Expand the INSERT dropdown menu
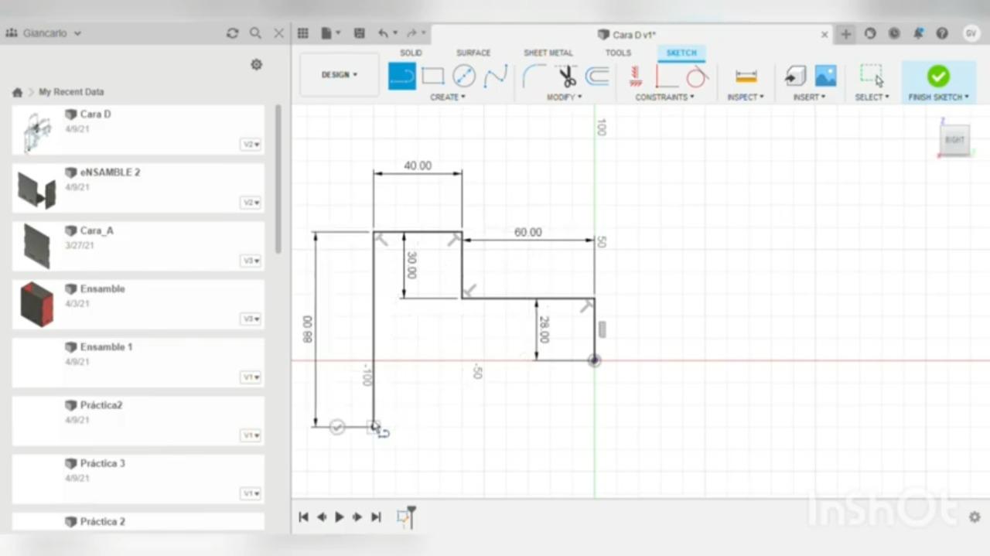This screenshot has height=556, width=990. pos(809,97)
